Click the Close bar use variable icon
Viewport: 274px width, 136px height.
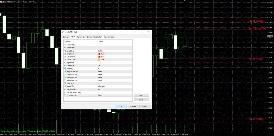[x=65, y=95]
